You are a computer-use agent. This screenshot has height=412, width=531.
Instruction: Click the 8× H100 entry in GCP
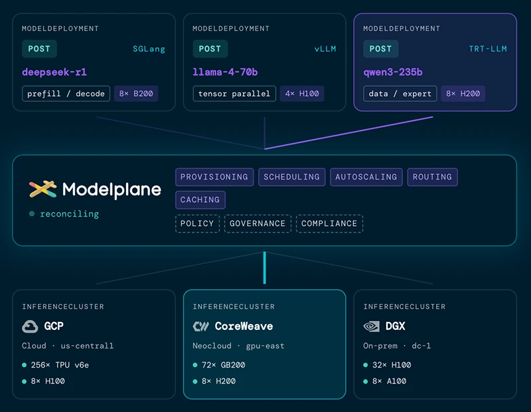[48, 382]
